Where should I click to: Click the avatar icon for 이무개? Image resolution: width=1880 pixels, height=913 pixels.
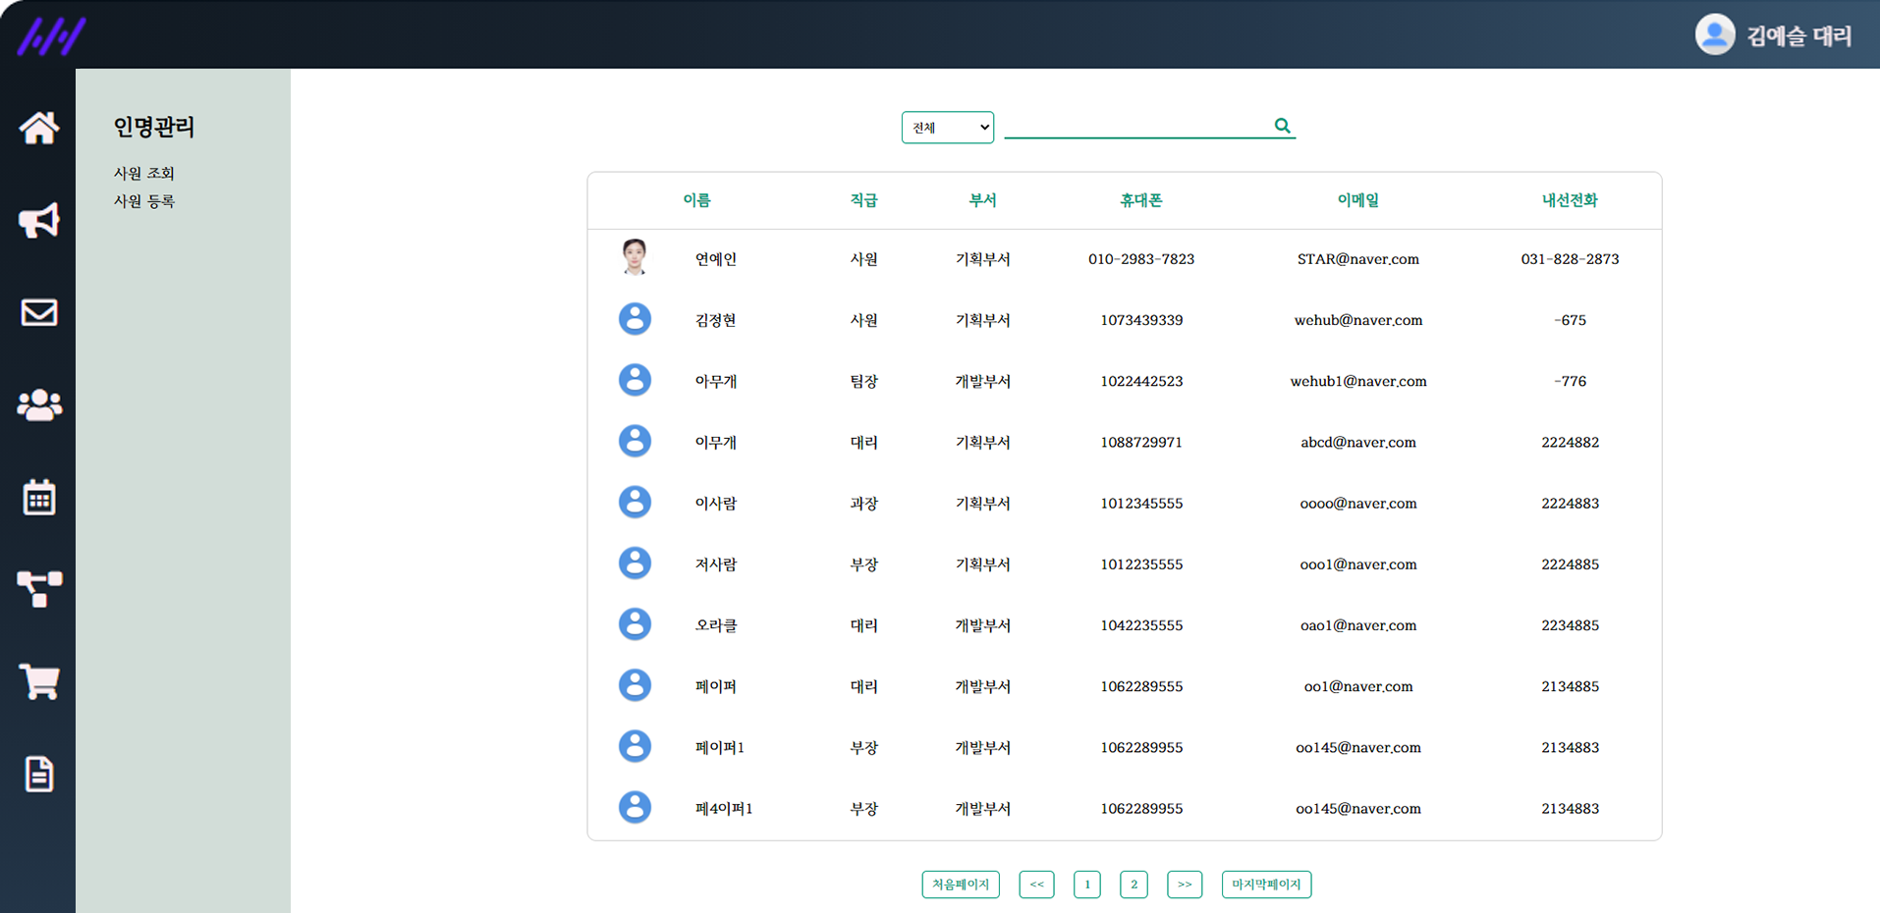tap(635, 441)
